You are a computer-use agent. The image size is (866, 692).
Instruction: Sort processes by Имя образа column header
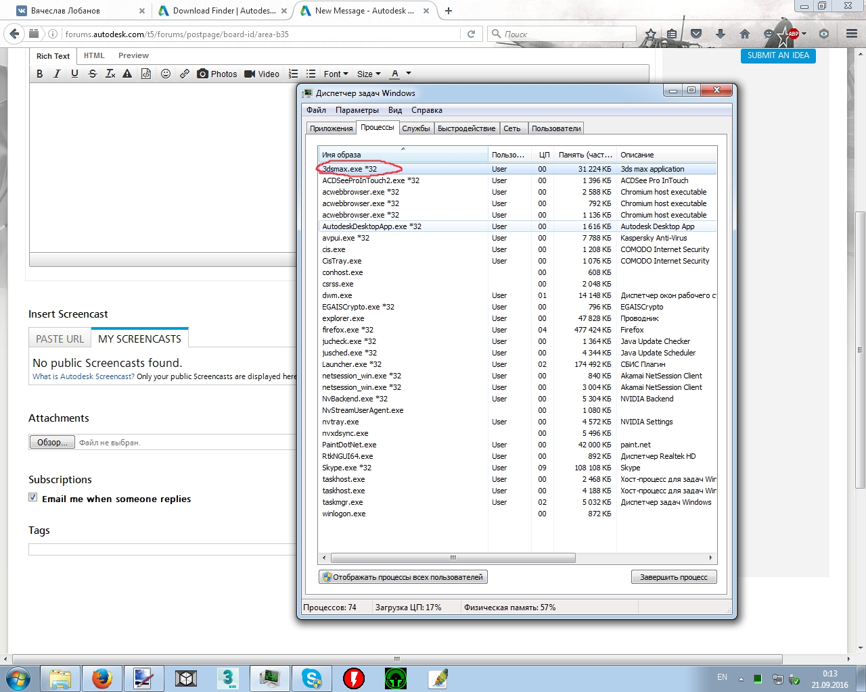tap(403, 155)
